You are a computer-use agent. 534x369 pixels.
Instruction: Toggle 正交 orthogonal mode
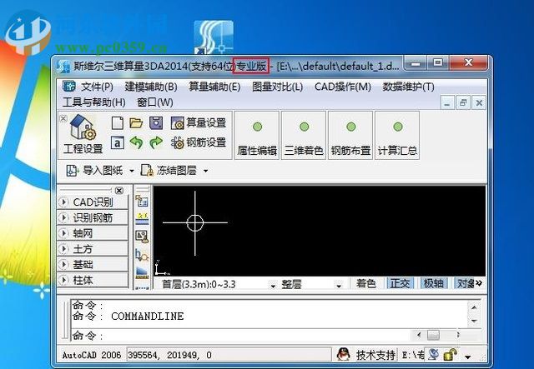pos(400,284)
